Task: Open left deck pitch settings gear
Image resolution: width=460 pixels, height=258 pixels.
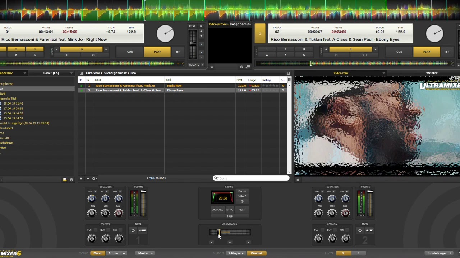Action: coord(201,26)
